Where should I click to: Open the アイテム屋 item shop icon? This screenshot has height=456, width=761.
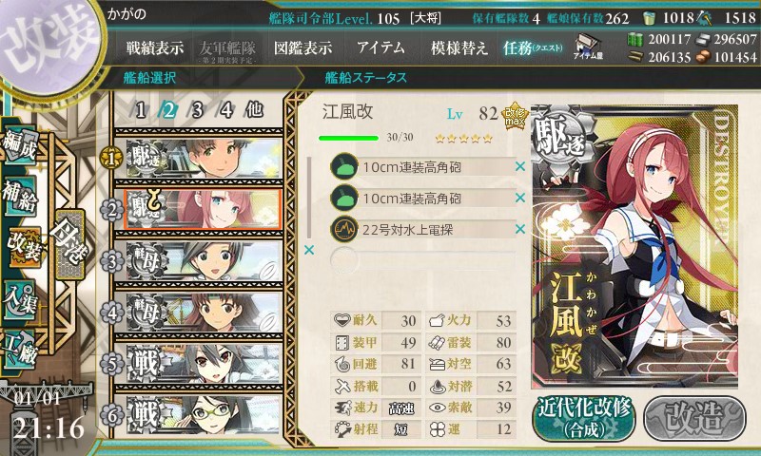pos(588,47)
